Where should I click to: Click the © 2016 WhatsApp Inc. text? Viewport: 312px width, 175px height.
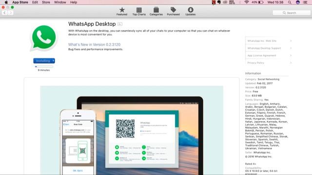(x=258, y=157)
